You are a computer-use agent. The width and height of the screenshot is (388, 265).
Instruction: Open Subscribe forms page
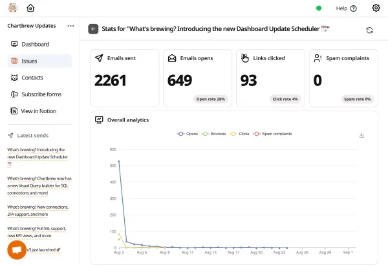(39, 94)
